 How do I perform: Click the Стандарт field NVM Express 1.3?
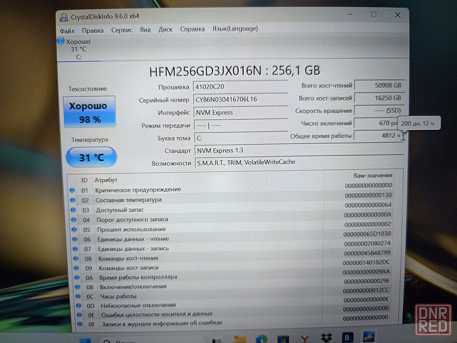(299, 150)
